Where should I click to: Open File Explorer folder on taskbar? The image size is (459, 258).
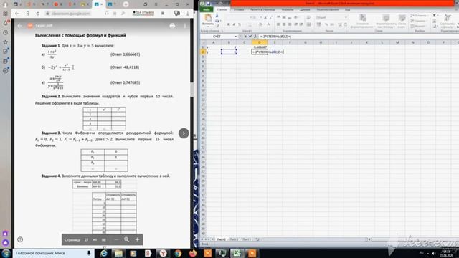coord(118,253)
